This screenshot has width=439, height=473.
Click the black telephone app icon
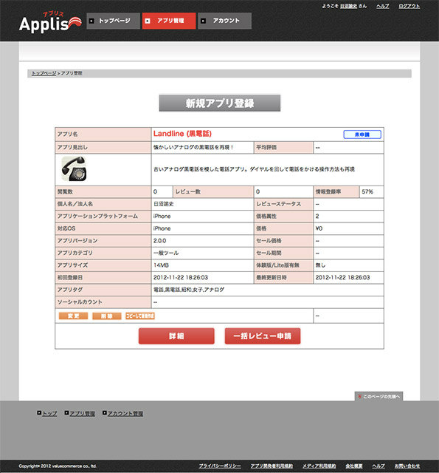click(74, 169)
